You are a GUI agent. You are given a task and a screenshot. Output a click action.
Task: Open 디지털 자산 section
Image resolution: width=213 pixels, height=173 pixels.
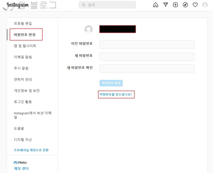23,140
